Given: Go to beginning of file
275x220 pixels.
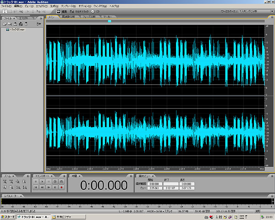Looking at the screenshot, I should pyautogui.click(x=36, y=187).
